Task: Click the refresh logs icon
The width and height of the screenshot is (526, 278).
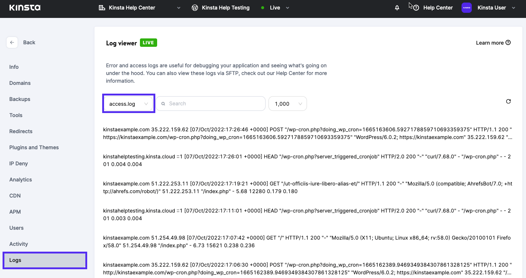Action: point(508,101)
